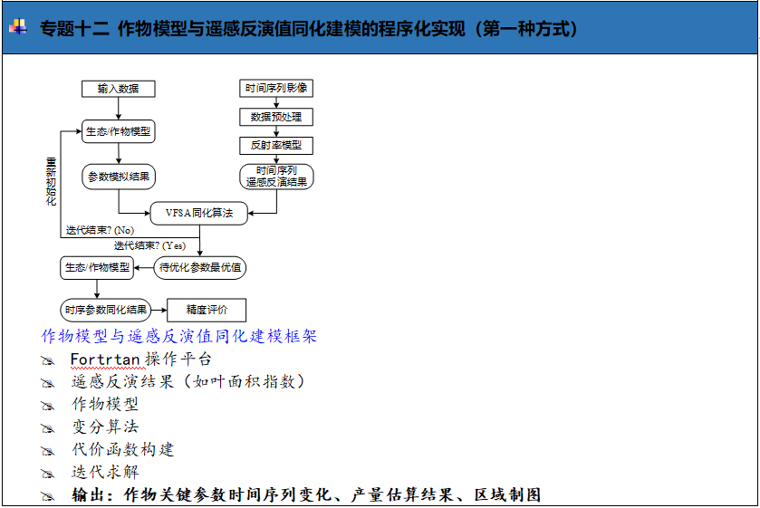Click the misspelled word Fortrtan
Screen dimensions: 760x508
pyautogui.click(x=105, y=359)
